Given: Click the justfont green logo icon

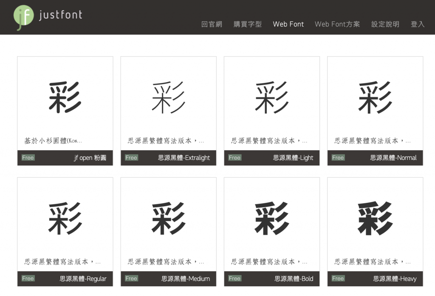Looking at the screenshot, I should (x=23, y=17).
